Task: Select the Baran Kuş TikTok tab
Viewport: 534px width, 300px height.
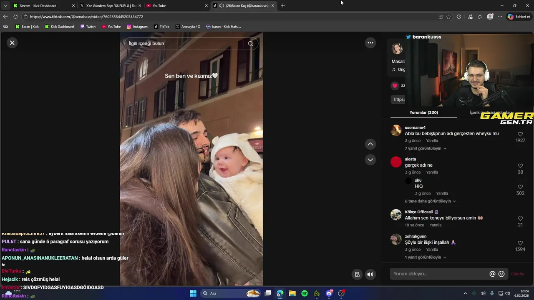Action: [x=244, y=5]
